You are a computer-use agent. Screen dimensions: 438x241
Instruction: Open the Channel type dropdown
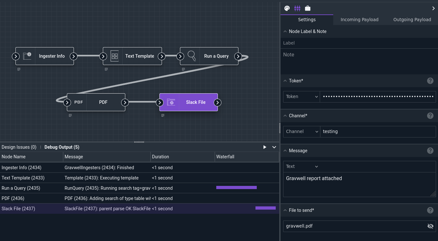(x=301, y=131)
